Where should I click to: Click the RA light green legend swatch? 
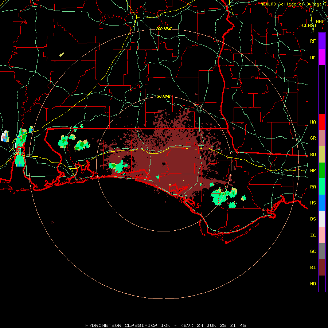(x=322, y=187)
